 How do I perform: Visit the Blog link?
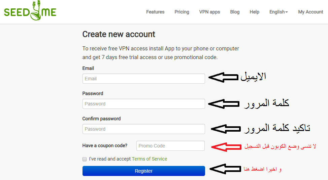click(x=235, y=12)
